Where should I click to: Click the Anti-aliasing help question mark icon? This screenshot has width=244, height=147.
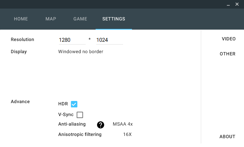pyautogui.click(x=101, y=125)
